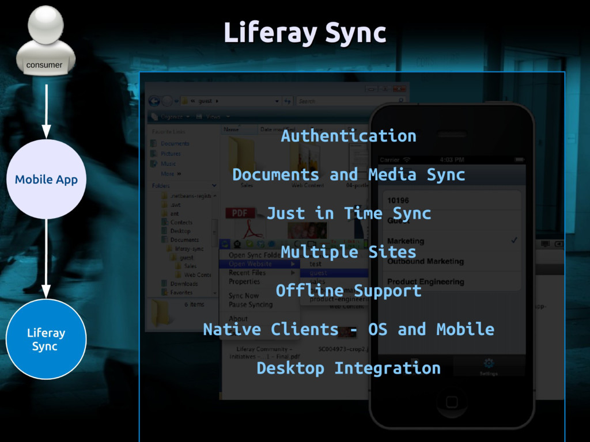Viewport: 590px width, 442px height.
Task: Click the iPhone home button
Action: [x=452, y=402]
